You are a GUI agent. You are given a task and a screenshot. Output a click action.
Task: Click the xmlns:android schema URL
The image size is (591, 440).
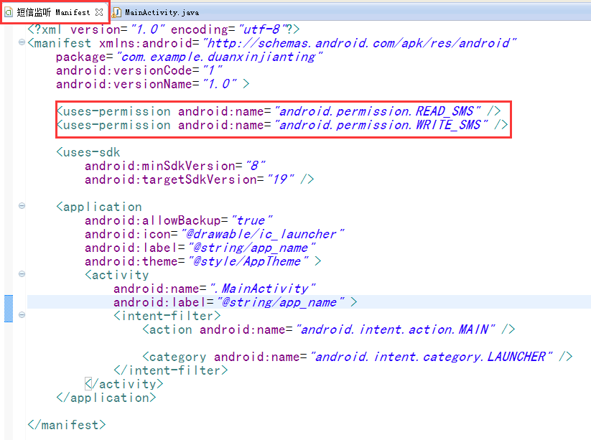(x=360, y=43)
